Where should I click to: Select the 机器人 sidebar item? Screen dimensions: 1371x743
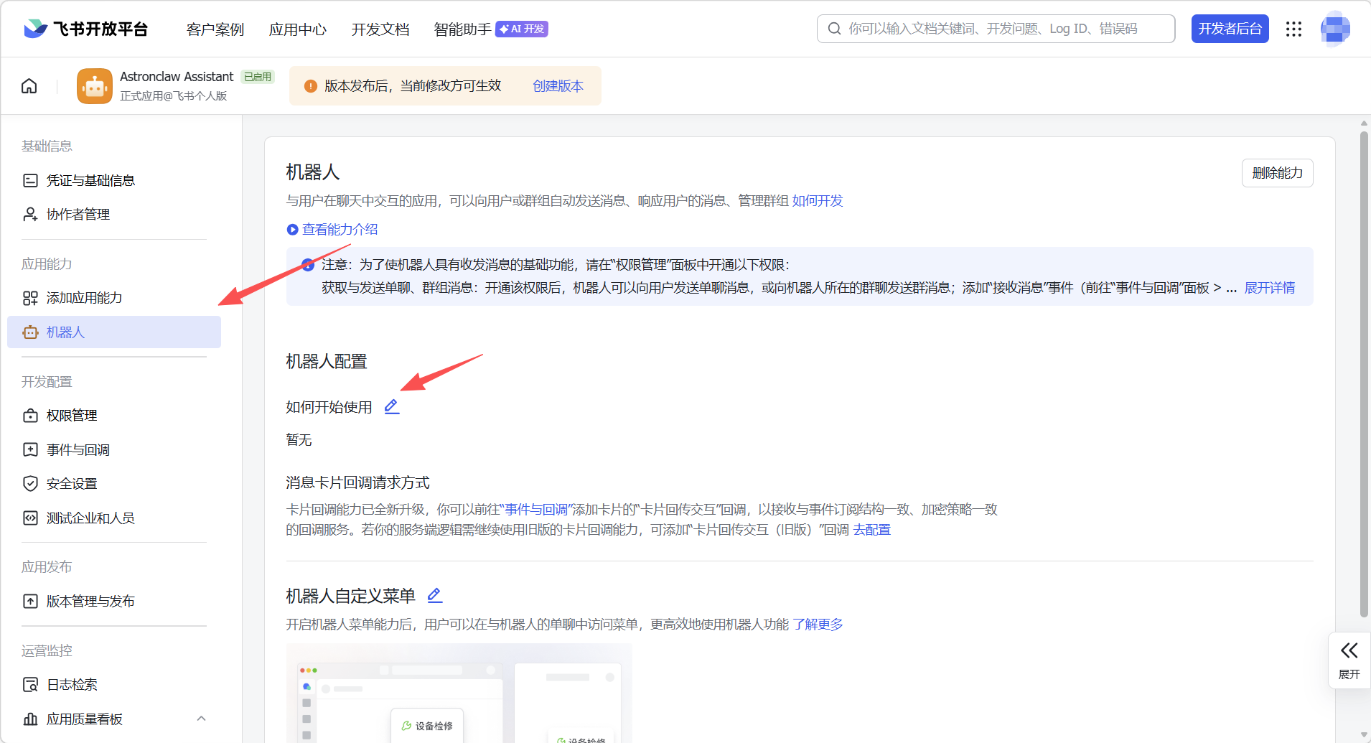[x=64, y=332]
